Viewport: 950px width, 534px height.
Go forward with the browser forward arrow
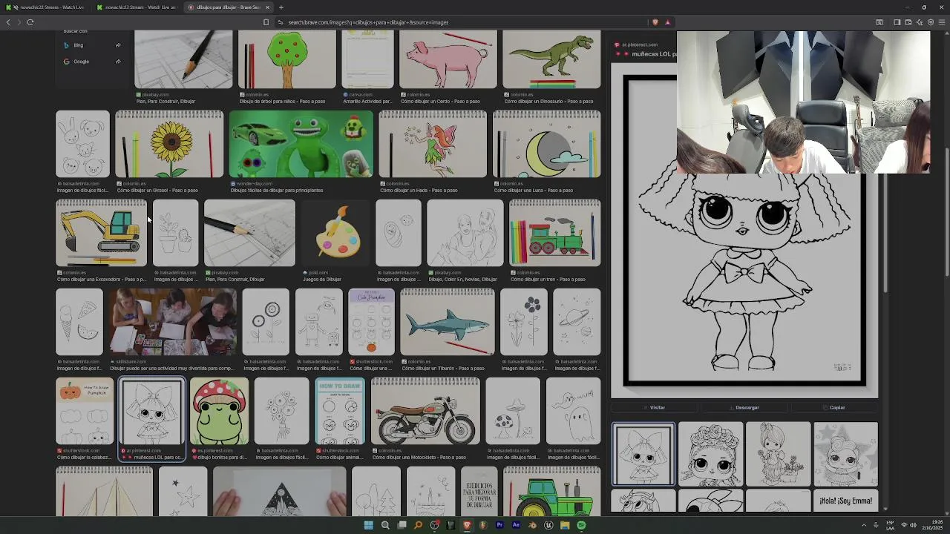19,22
